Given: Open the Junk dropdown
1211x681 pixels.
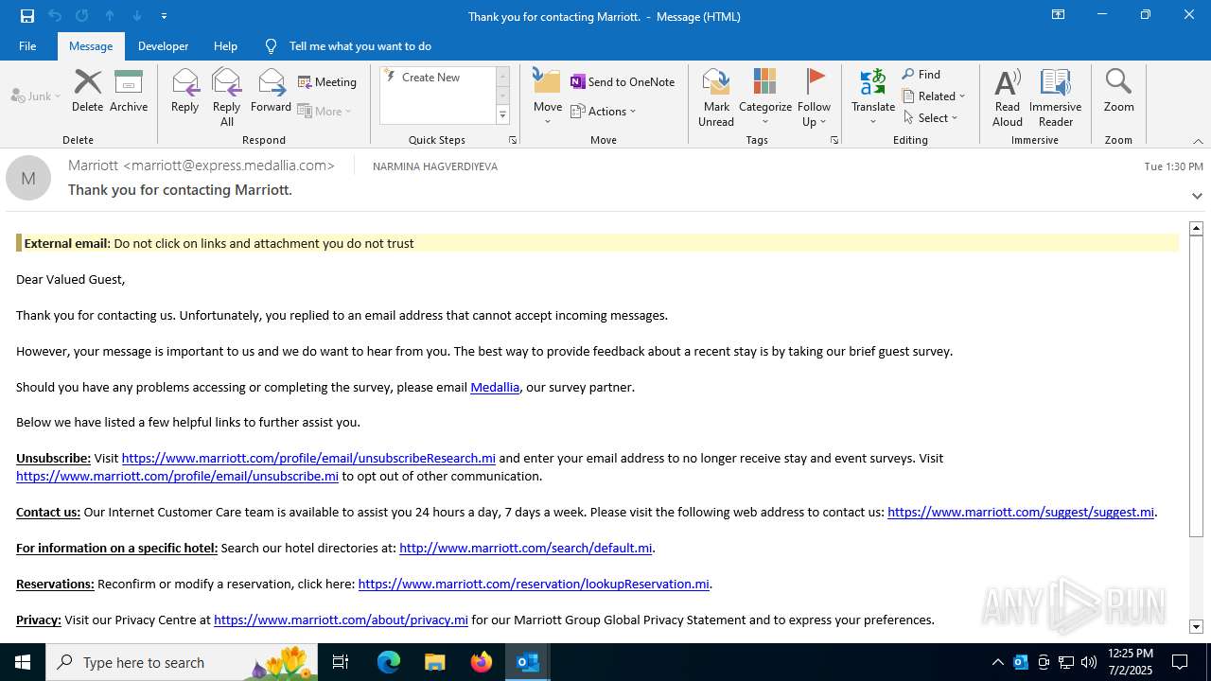Looking at the screenshot, I should pyautogui.click(x=36, y=96).
